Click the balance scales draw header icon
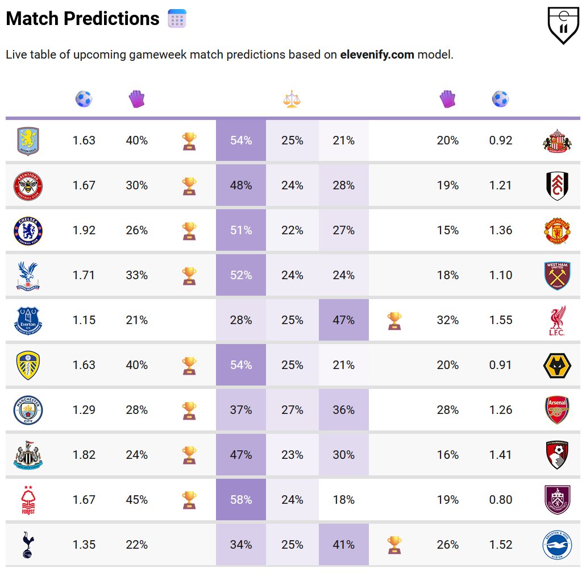Viewport: 586px width, 576px height. point(292,100)
